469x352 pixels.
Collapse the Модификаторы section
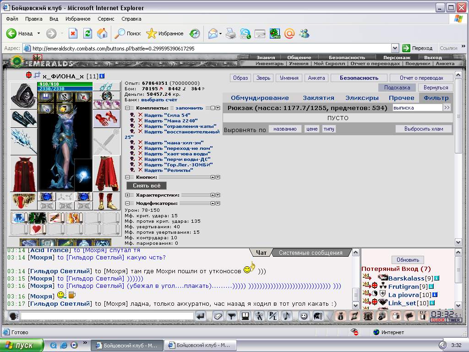127,203
